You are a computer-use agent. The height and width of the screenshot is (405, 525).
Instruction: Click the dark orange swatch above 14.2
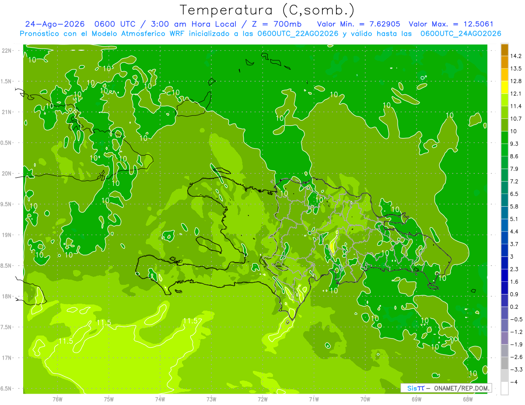pyautogui.click(x=504, y=50)
